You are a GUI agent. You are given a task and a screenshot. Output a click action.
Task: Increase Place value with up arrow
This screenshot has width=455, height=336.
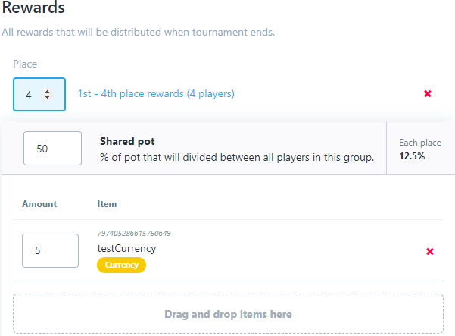tap(48, 92)
